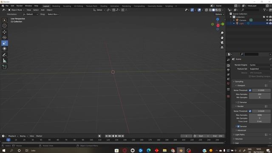Toggle Collection exclude checkbox in outliner
Viewport: 272px width, 153px height.
264,17
